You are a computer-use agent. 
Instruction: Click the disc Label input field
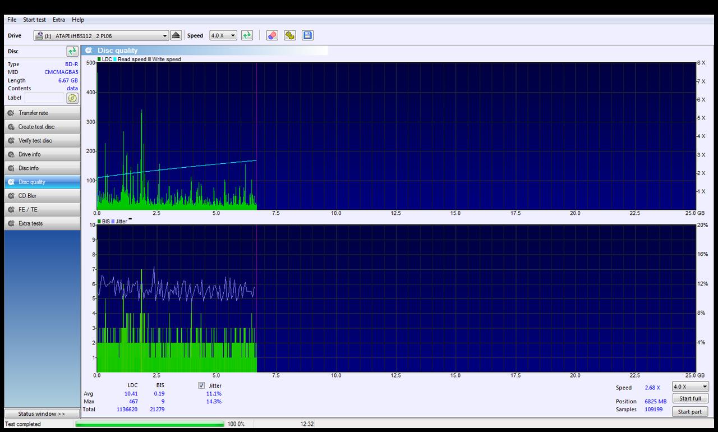click(44, 98)
